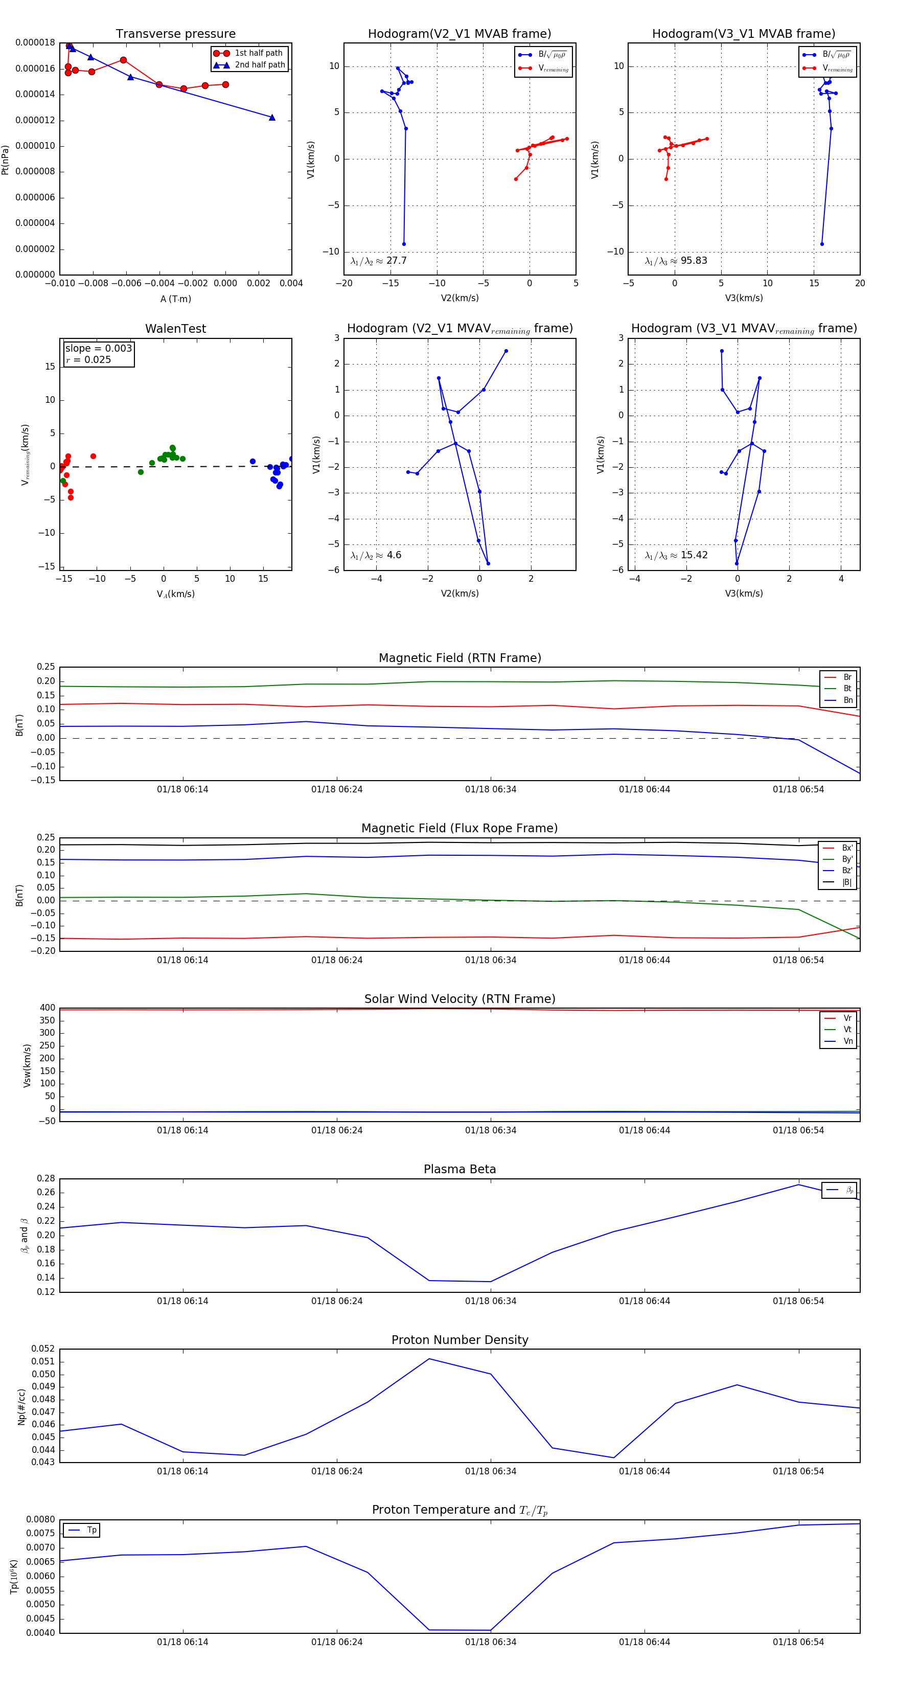Click 'Magnetic Field (RTN Frame)' title
This screenshot has width=920, height=1687.
click(459, 658)
